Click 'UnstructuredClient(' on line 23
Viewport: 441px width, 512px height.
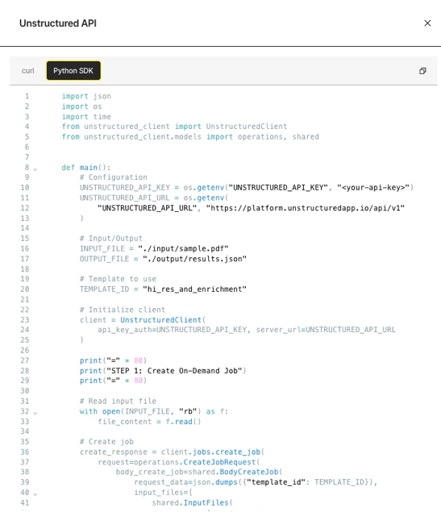click(163, 319)
